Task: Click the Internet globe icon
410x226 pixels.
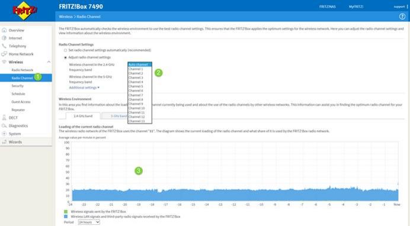Action: click(4, 38)
